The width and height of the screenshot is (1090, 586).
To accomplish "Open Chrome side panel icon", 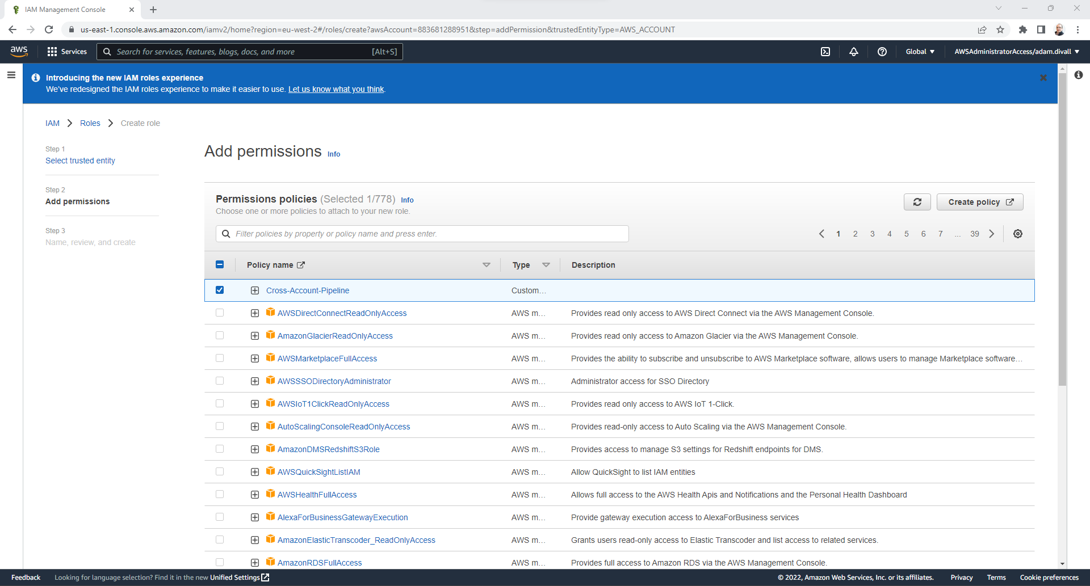I will pos(1041,29).
